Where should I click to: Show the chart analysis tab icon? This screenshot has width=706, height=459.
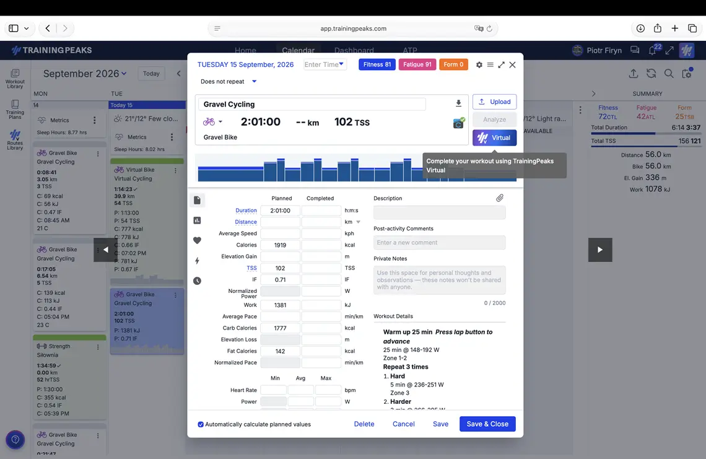point(197,221)
